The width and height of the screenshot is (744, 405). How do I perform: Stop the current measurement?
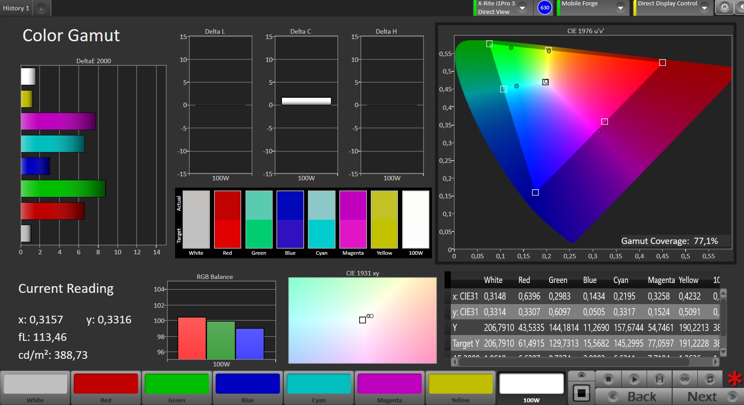pyautogui.click(x=608, y=379)
